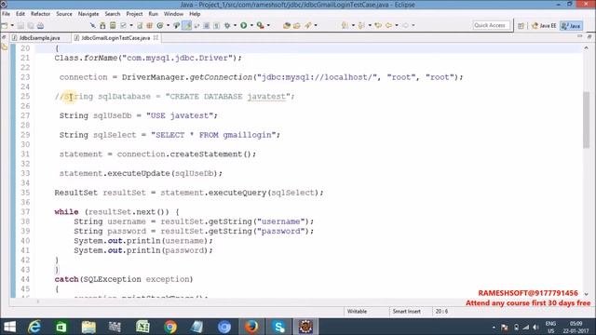This screenshot has height=335, width=596.
Task: Expand Next Annotation dropdown arrow
Action: coord(353,25)
